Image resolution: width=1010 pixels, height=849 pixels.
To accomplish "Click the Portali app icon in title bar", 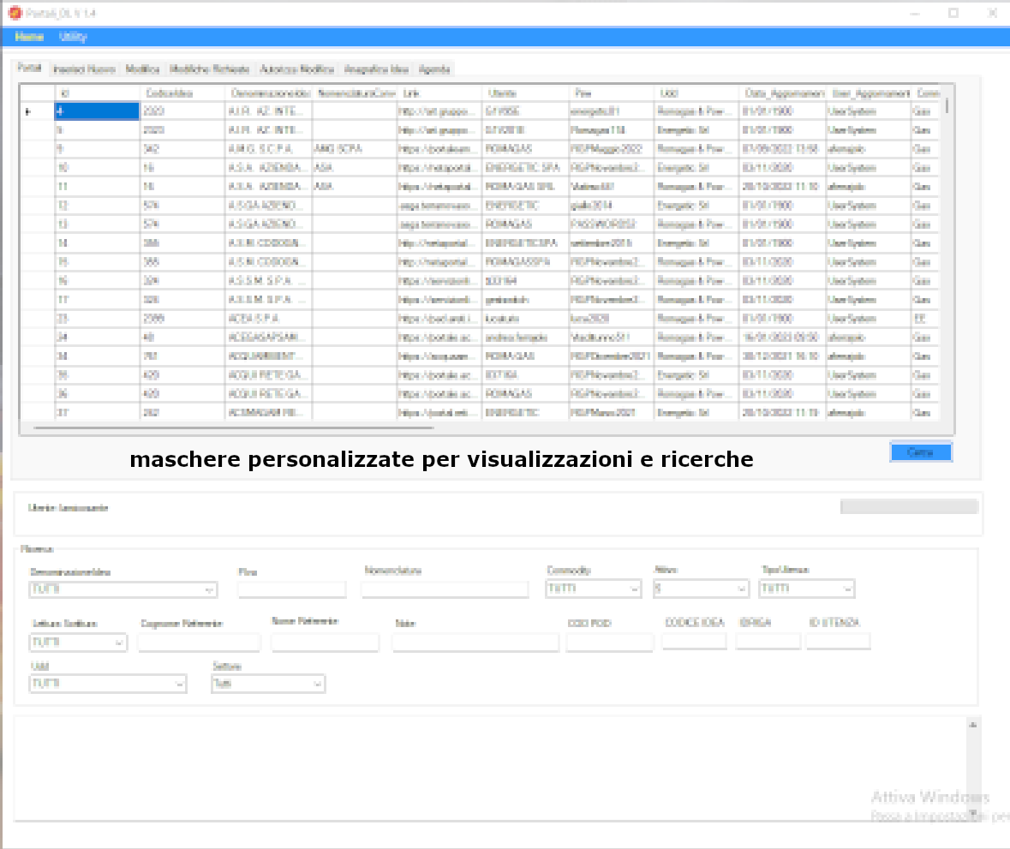I will 13,12.
